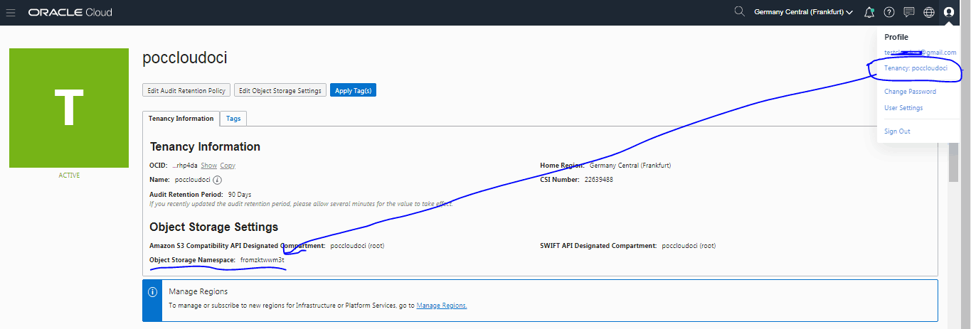Expand the Germany Central (Frankfurt) region dropdown
The width and height of the screenshot is (971, 329).
803,12
